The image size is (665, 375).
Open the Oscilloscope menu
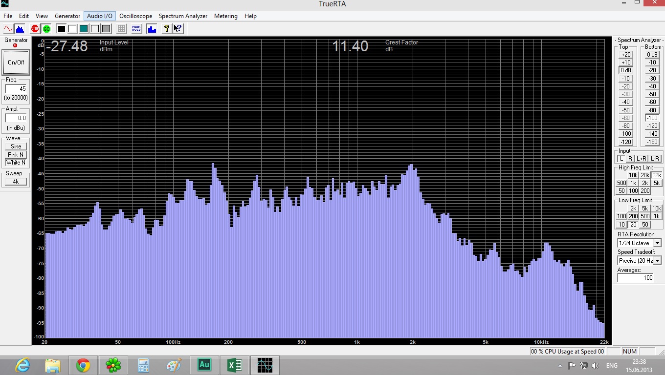click(136, 16)
